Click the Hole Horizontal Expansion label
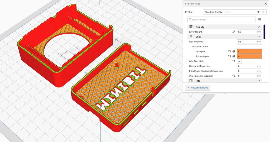Screen dimensions: 270x142 (201, 76)
